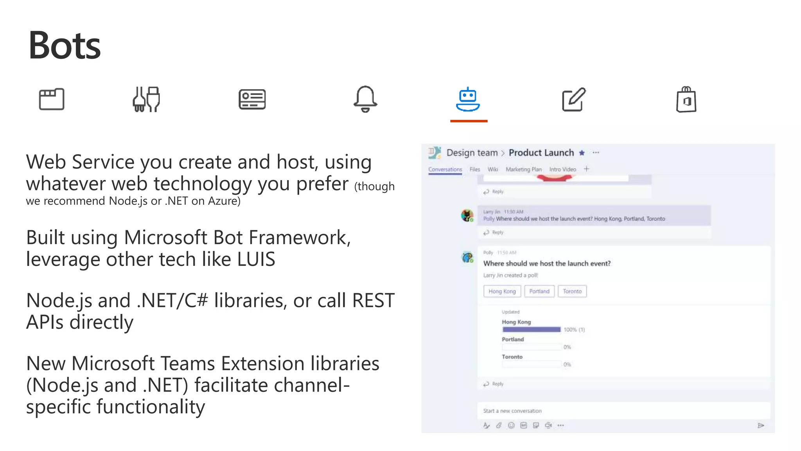
Task: Open the emoji picker icon
Action: (x=511, y=426)
